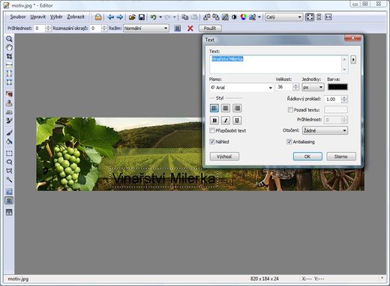Click the Copy icon in toolbar

tap(184, 17)
